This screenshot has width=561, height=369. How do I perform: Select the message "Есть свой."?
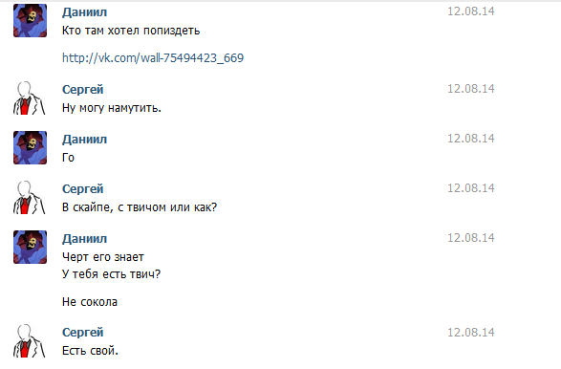[90, 351]
